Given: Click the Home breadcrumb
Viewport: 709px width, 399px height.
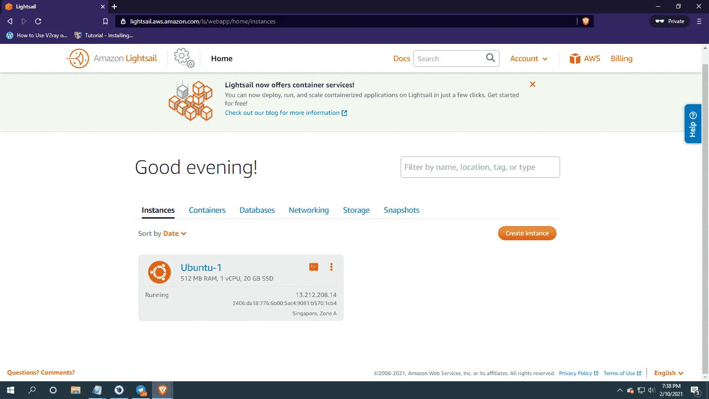Looking at the screenshot, I should (x=222, y=59).
